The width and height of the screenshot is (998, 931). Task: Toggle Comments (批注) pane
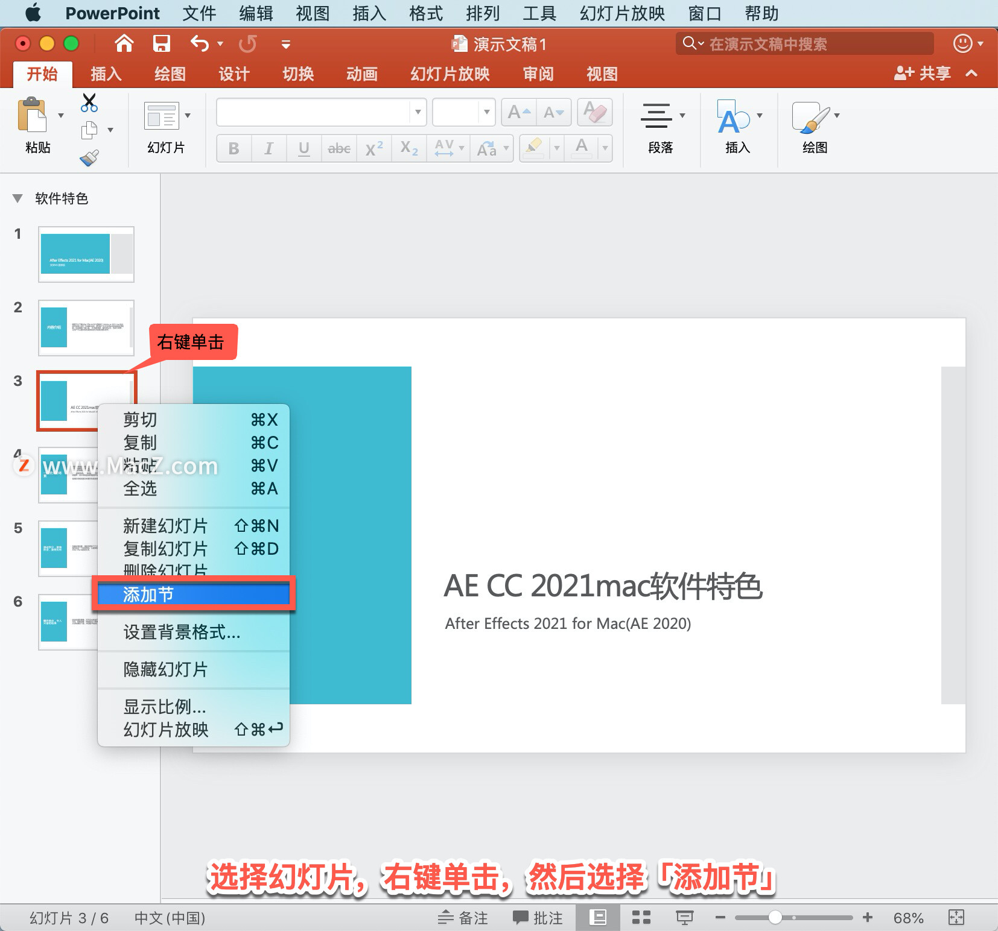pos(537,918)
